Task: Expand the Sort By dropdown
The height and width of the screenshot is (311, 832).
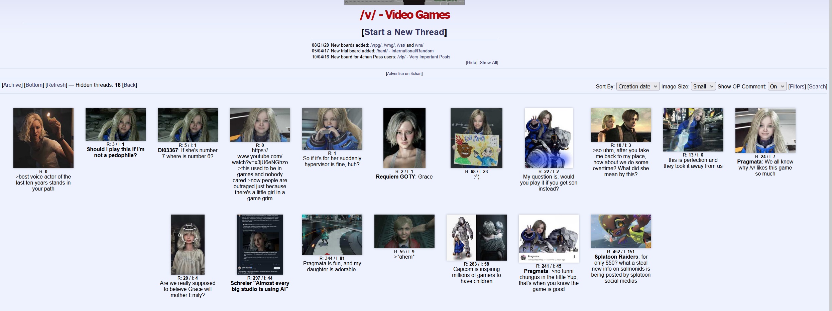Action: 638,86
